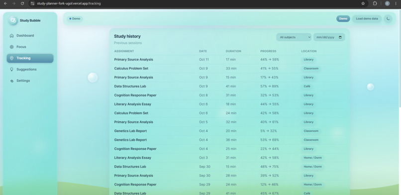Click Cognition Response Paper dated Oct 8

pos(135,96)
